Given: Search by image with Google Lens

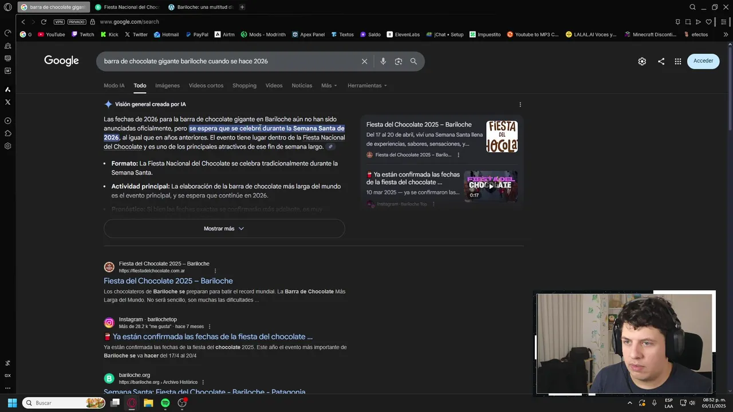Looking at the screenshot, I should (x=399, y=61).
